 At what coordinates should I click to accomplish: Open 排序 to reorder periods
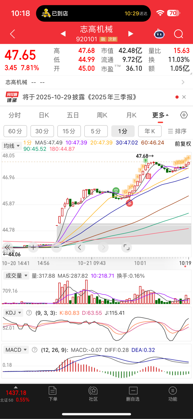click(177, 131)
